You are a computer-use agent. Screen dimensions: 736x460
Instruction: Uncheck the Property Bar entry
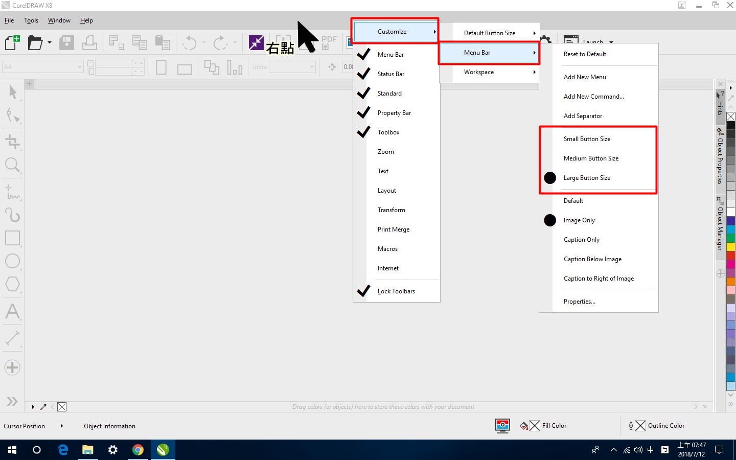(397, 113)
